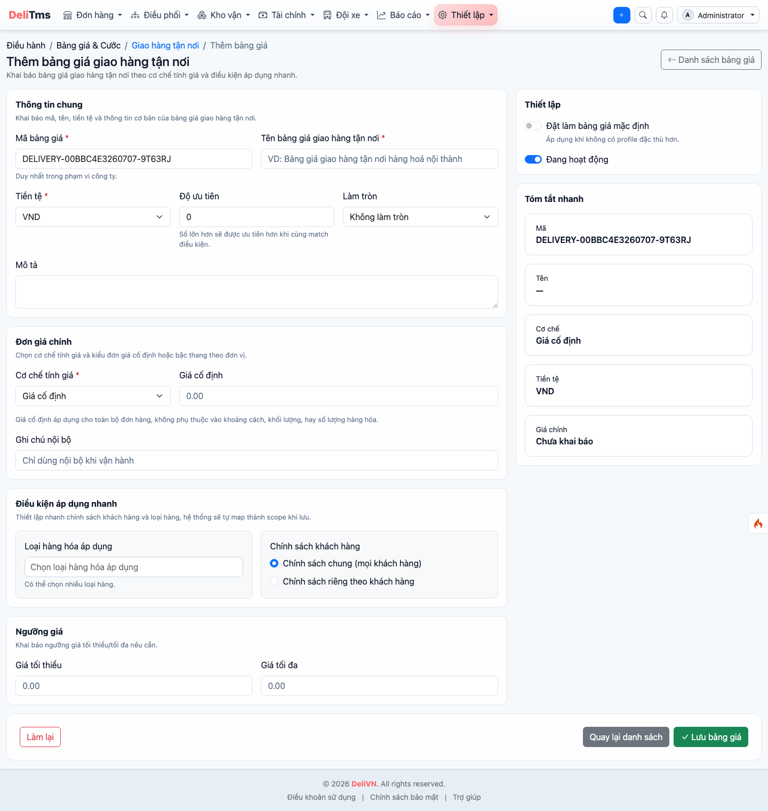Open search with the magnifier icon
This screenshot has width=768, height=811.
click(x=643, y=15)
